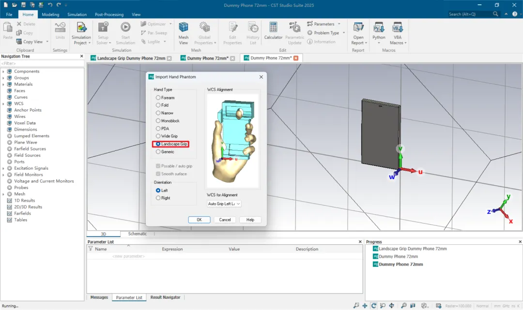The height and width of the screenshot is (310, 523).
Task: Click the search magnifier icon
Action: coord(496,14)
